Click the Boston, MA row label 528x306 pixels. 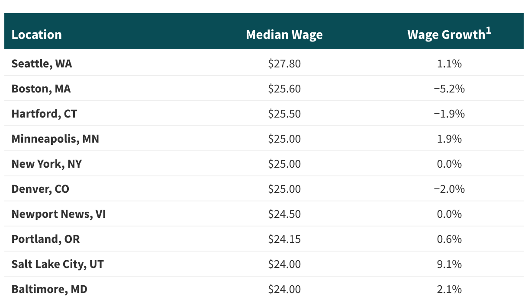41,89
